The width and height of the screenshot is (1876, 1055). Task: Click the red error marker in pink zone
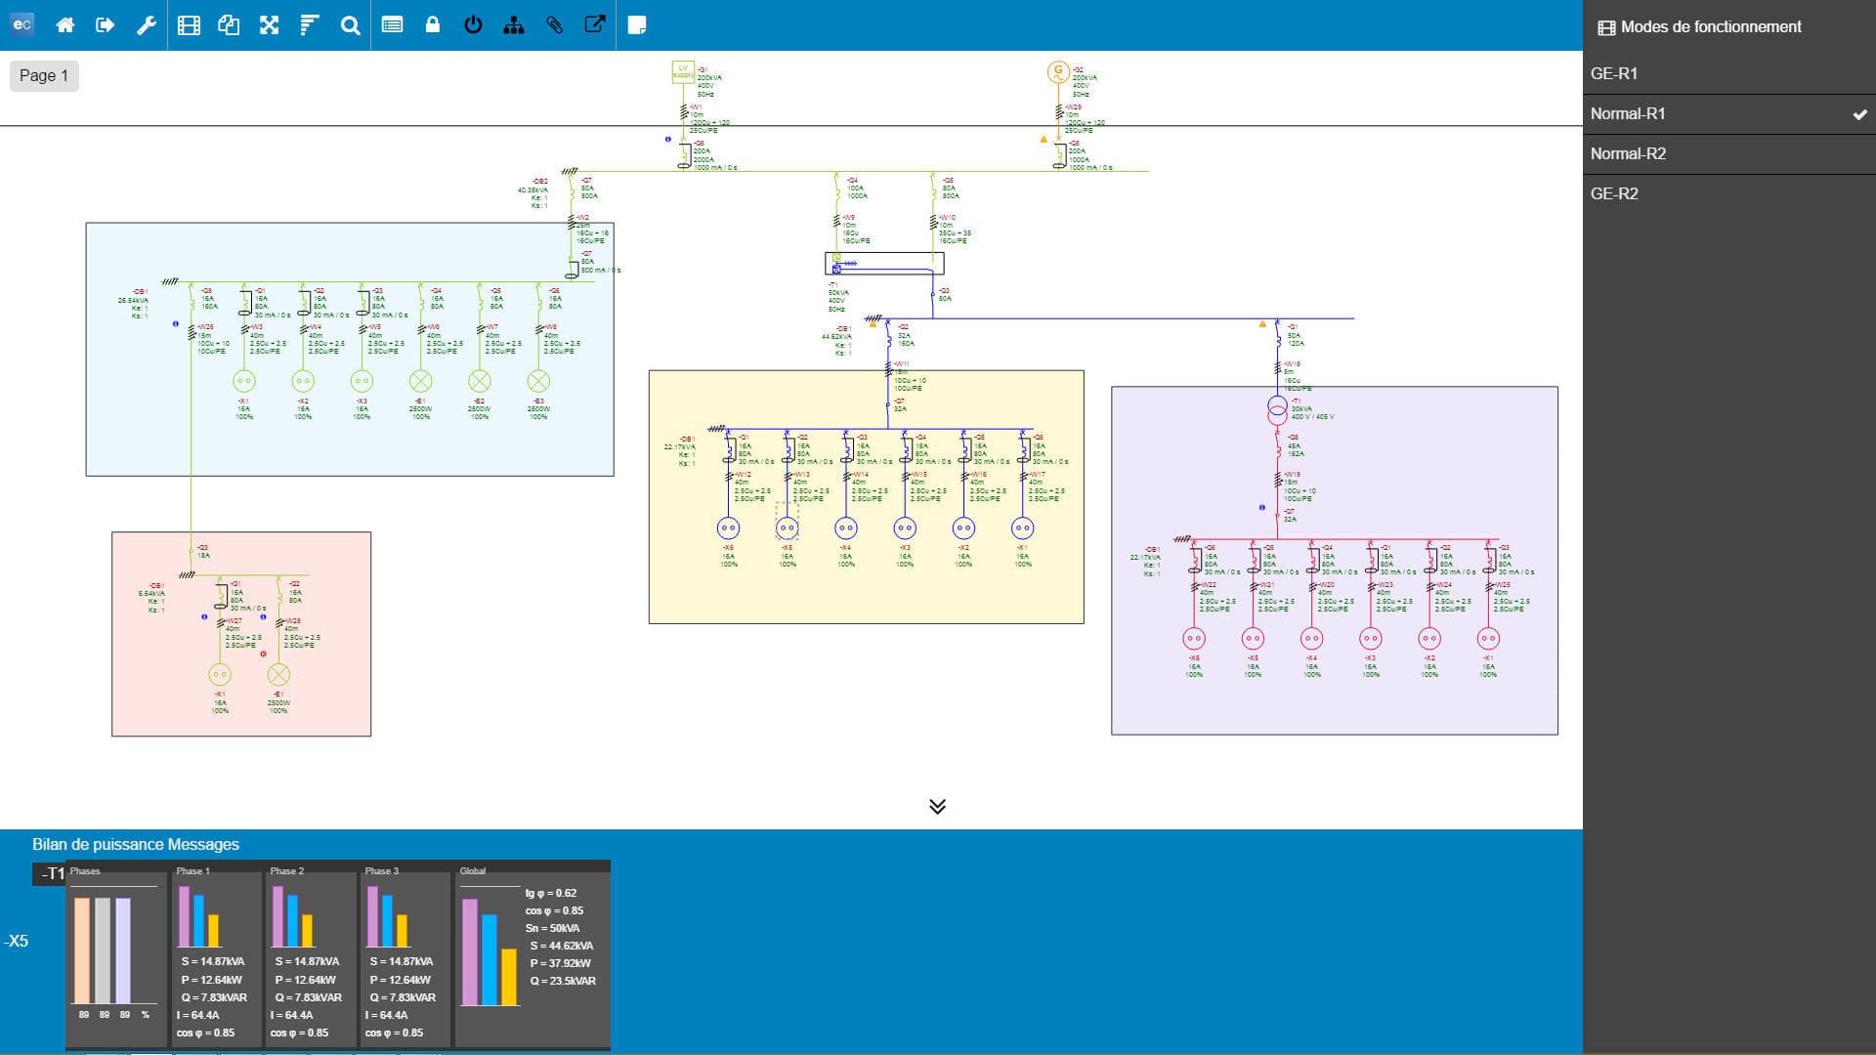263,654
